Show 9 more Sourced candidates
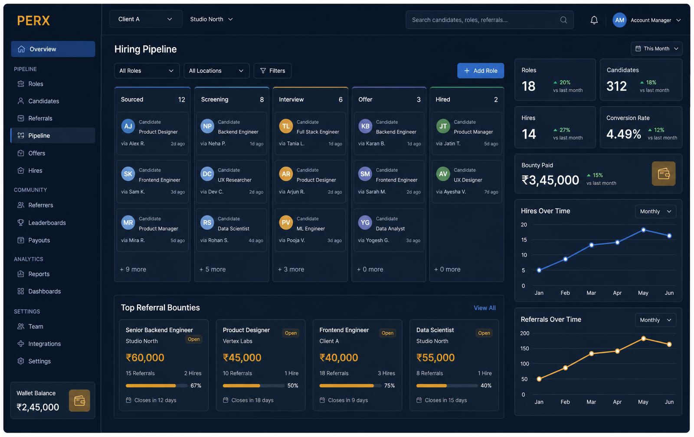This screenshot has width=694, height=437. 133,269
